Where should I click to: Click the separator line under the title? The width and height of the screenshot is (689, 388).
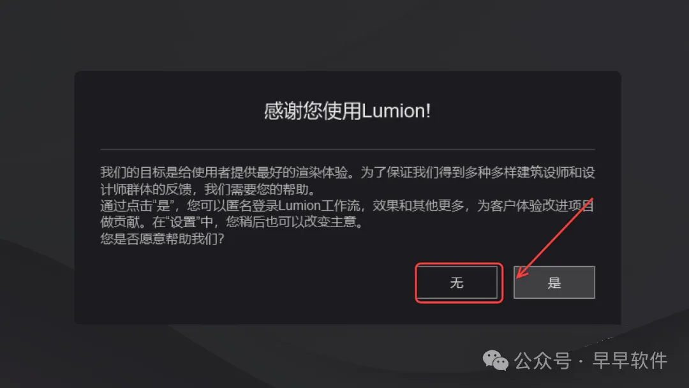348,149
